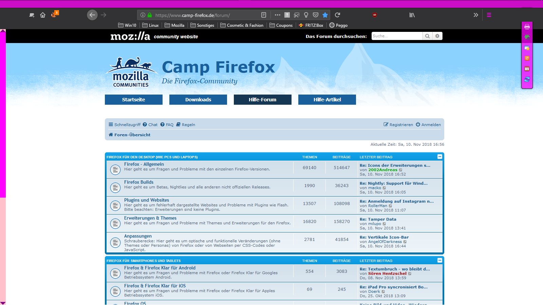
Task: Toggle the blue bookmark star
Action: (325, 15)
